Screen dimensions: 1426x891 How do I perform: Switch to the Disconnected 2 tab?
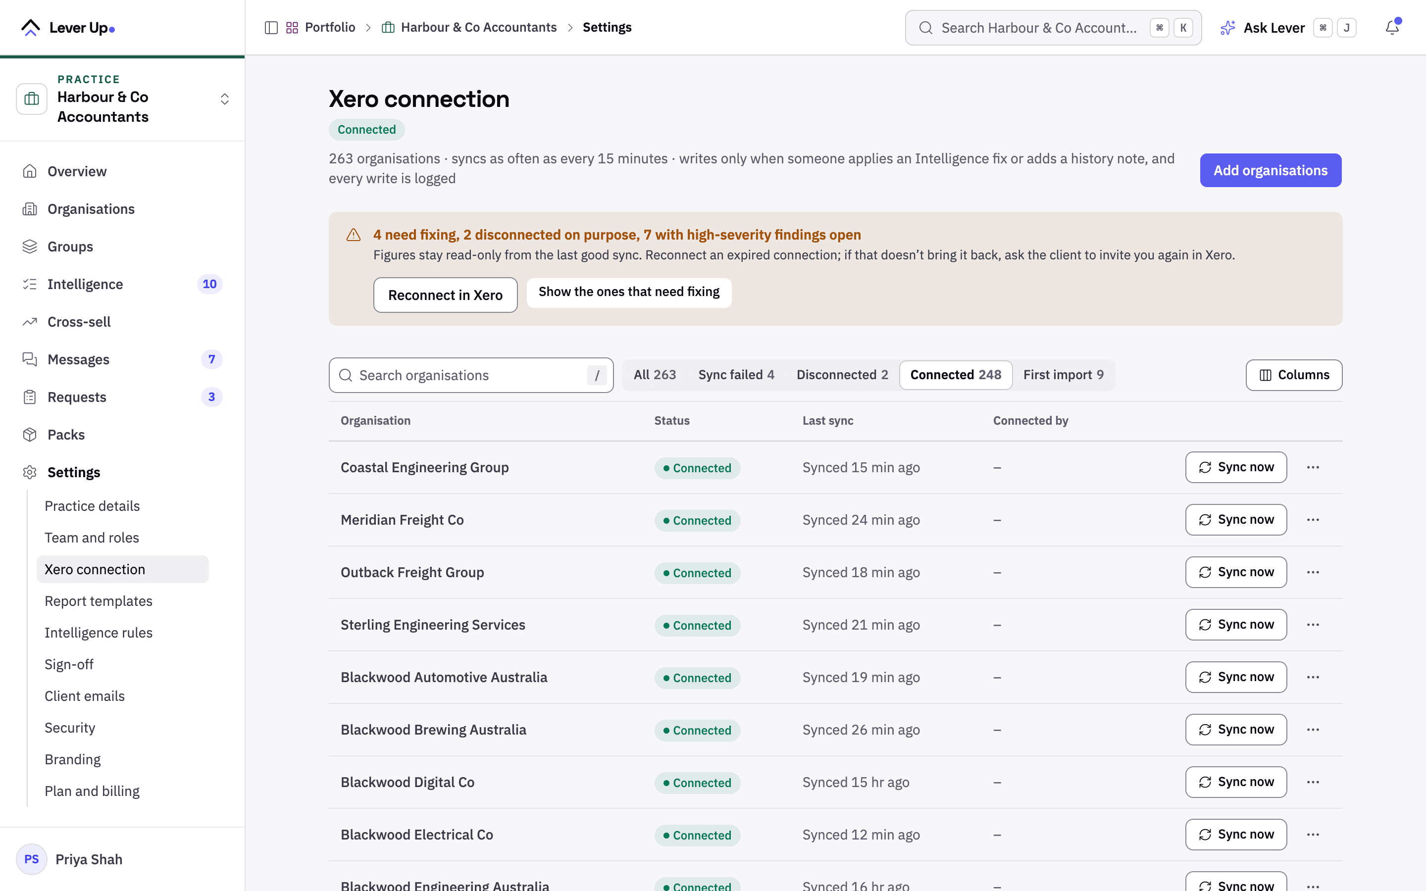(x=842, y=375)
